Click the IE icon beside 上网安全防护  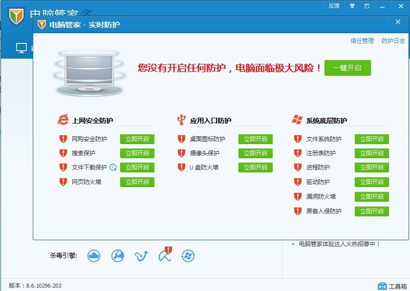coord(62,119)
